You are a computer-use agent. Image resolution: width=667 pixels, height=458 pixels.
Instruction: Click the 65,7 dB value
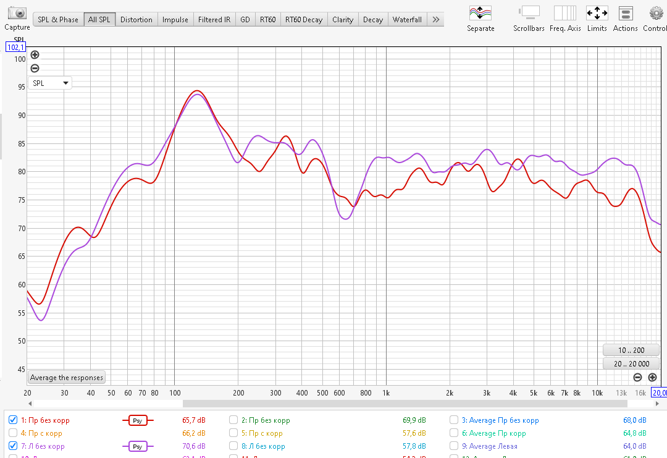193,420
